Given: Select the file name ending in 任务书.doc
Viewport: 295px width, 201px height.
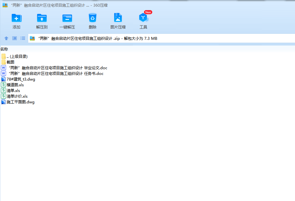Looking at the screenshot, I should pos(56,74).
